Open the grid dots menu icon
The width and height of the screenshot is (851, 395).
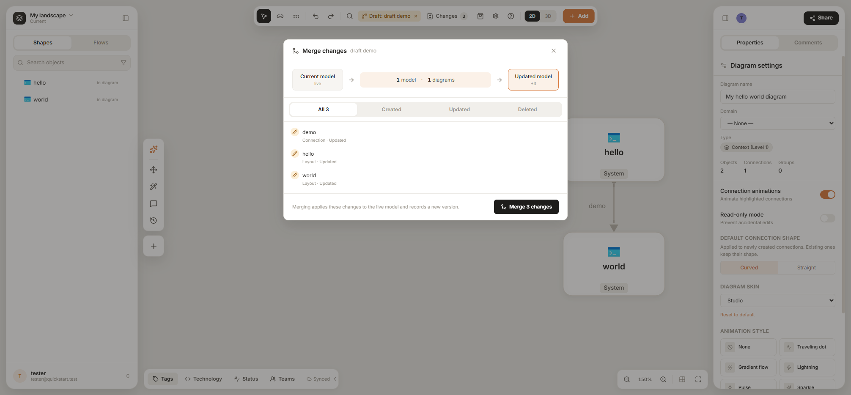296,16
